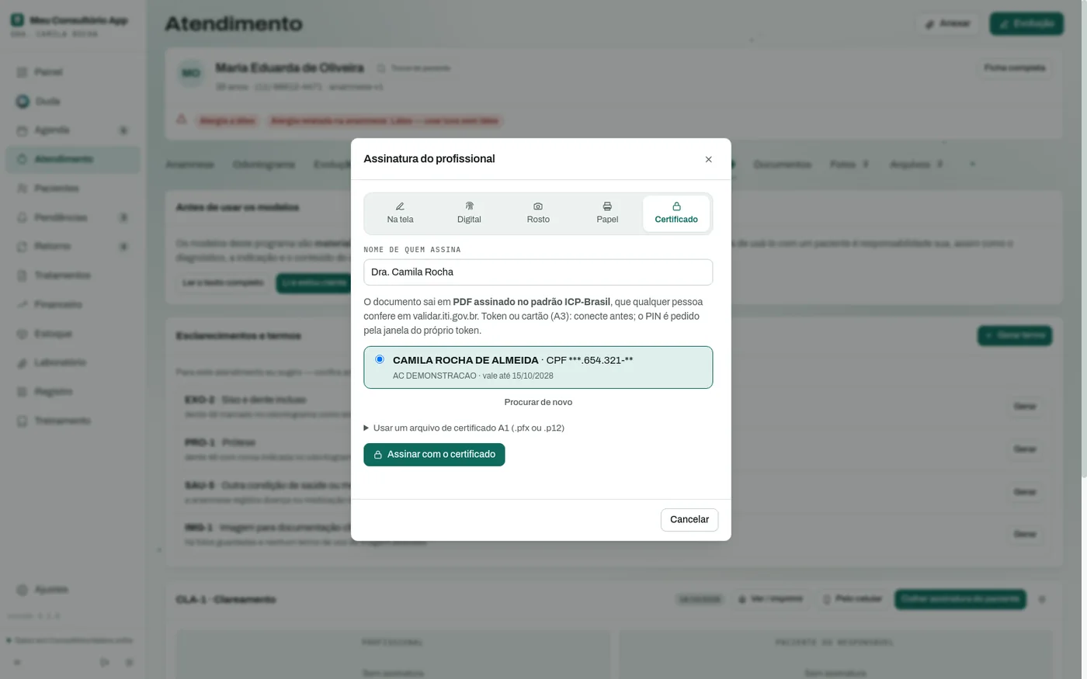Open Agenda in the sidebar
Image resolution: width=1087 pixels, height=679 pixels.
tap(73, 130)
